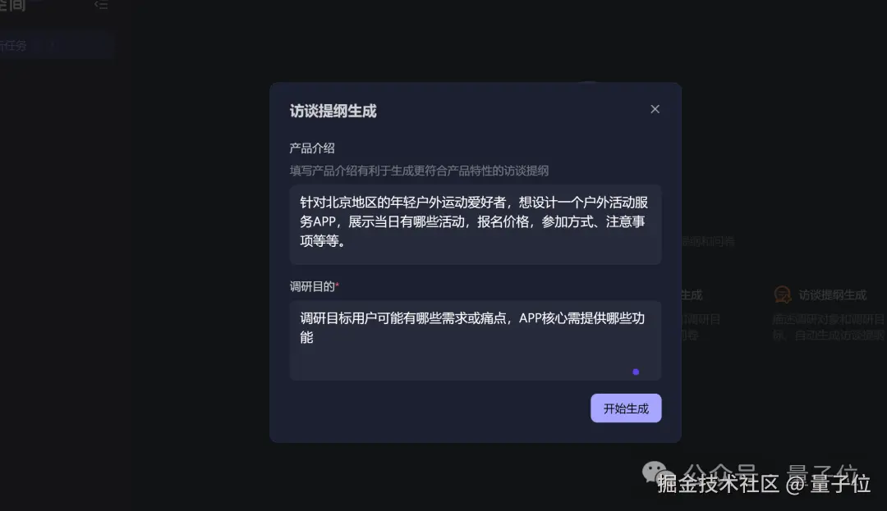887x511 pixels.
Task: Click the 空间 heading at top left
Action: 12,5
